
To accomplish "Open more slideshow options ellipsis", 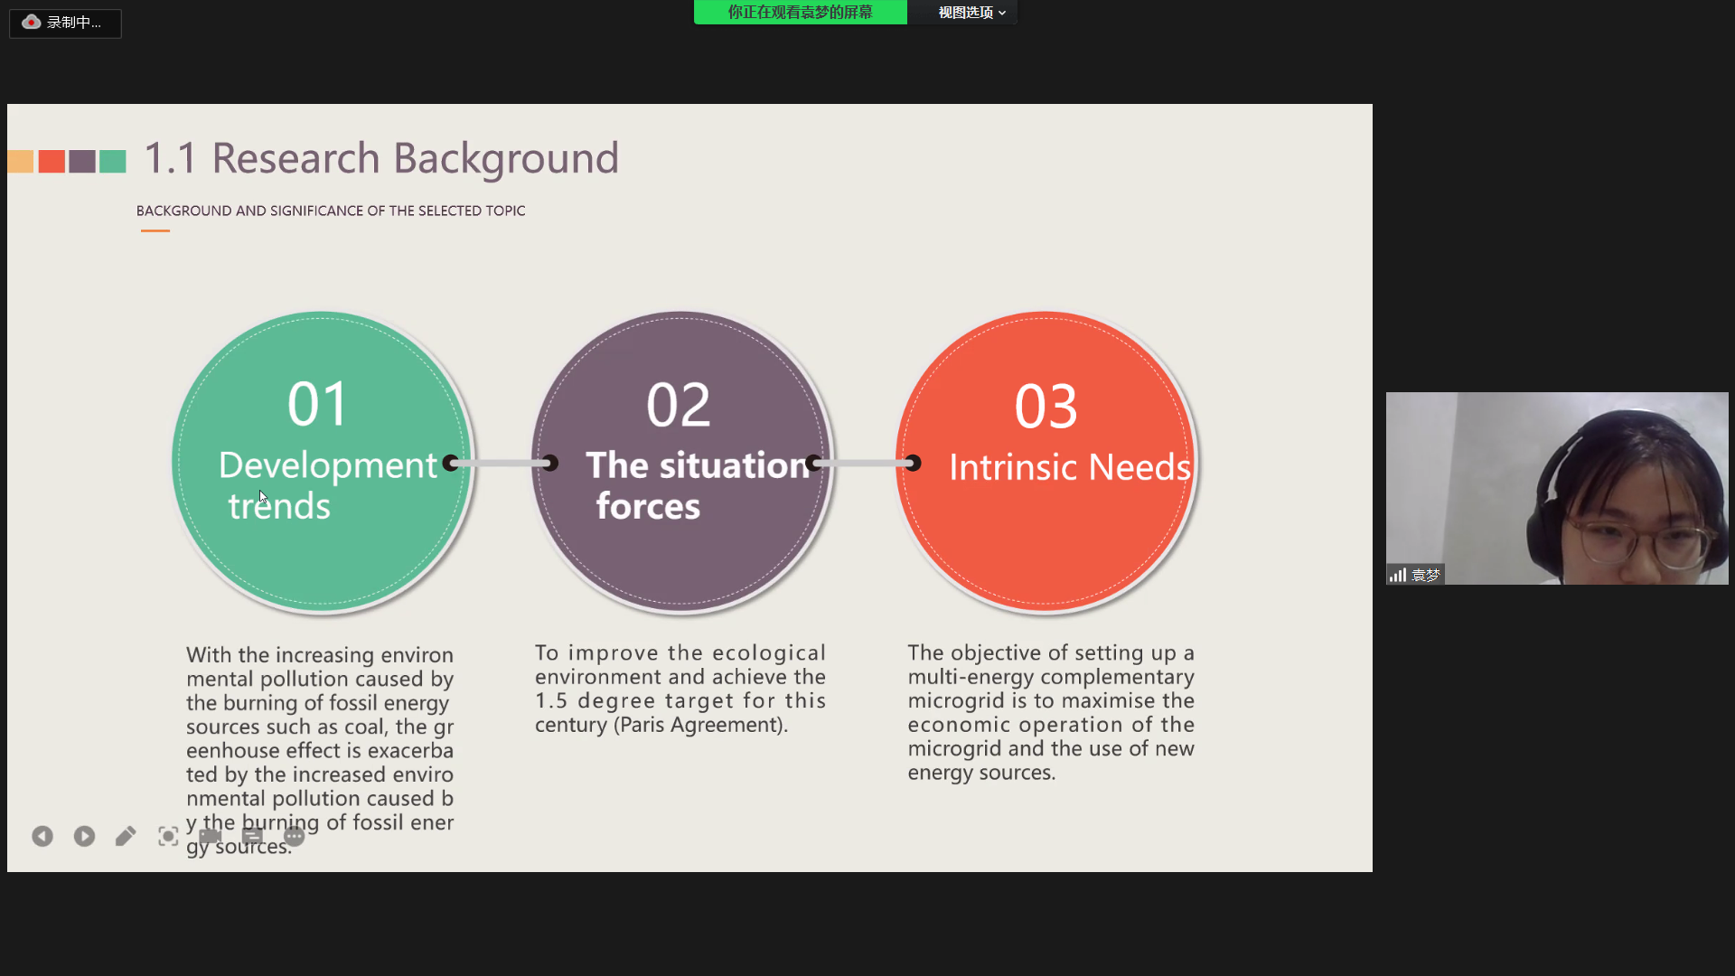I will [x=295, y=837].
